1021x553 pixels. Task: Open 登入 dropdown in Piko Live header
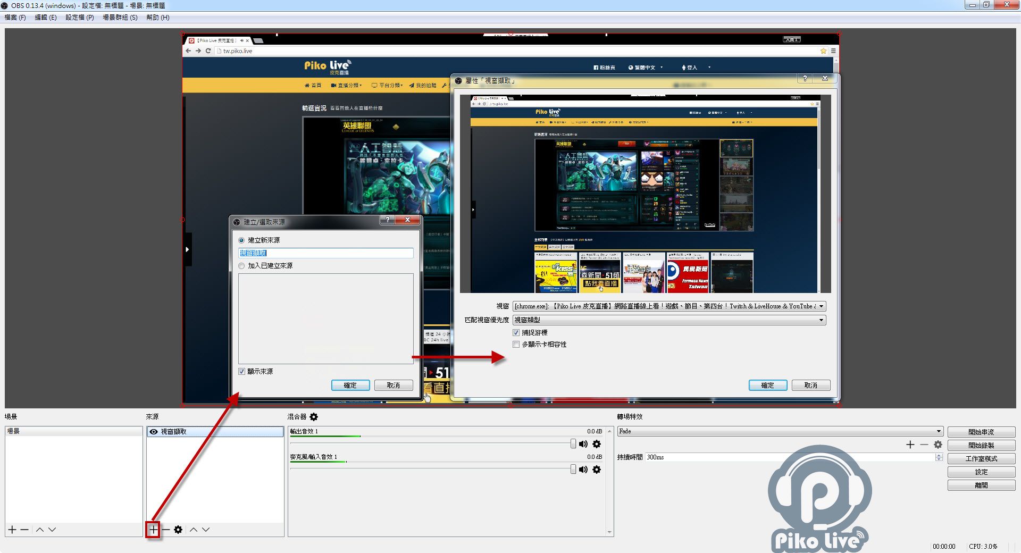[x=696, y=68]
